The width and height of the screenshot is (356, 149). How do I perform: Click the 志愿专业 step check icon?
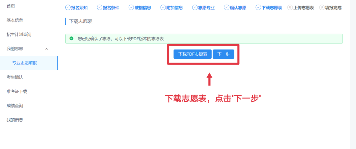coord(195,8)
